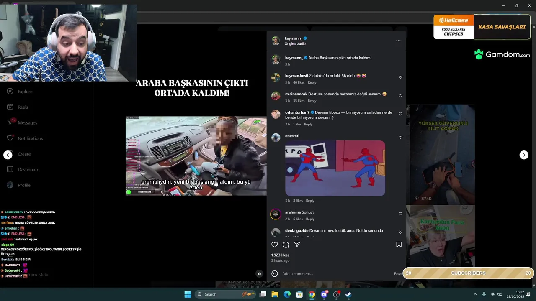Image resolution: width=536 pixels, height=301 pixels.
Task: Open Messages in the sidebar
Action: coord(23,122)
